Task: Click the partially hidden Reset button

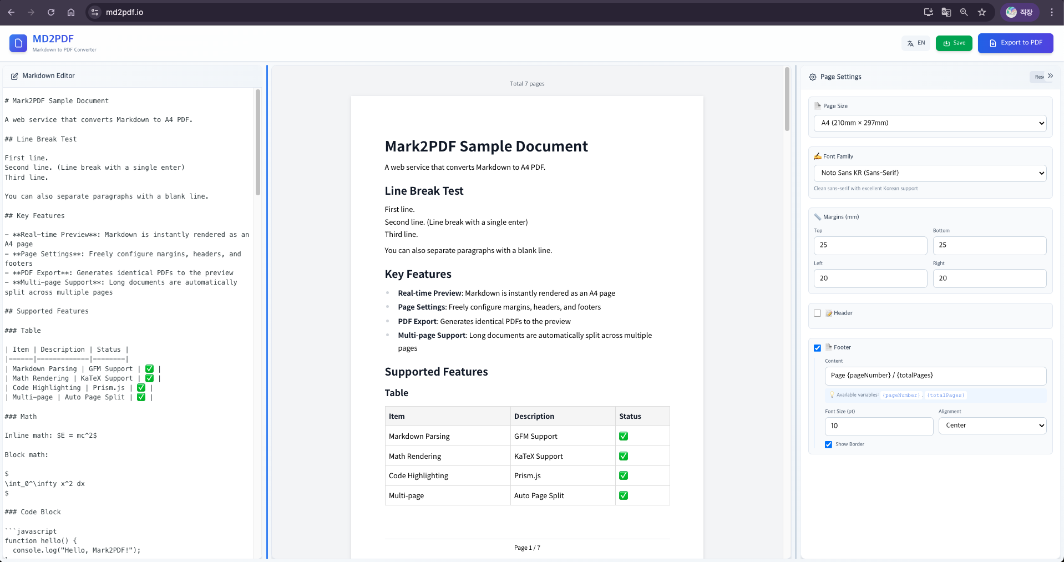Action: pos(1038,77)
